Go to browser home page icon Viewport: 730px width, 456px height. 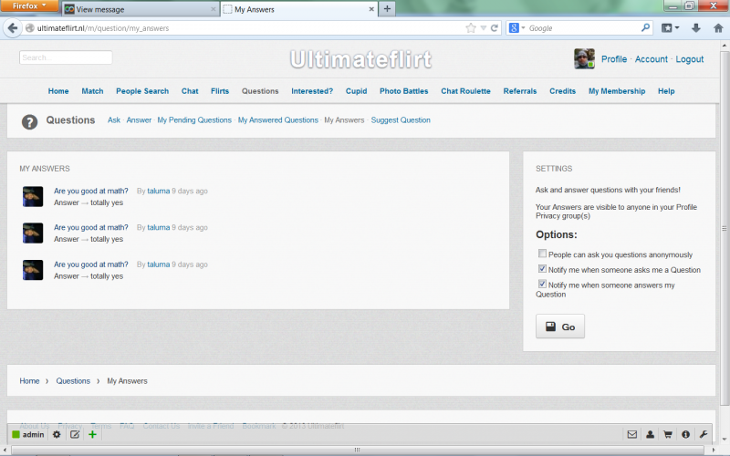pyautogui.click(x=718, y=28)
